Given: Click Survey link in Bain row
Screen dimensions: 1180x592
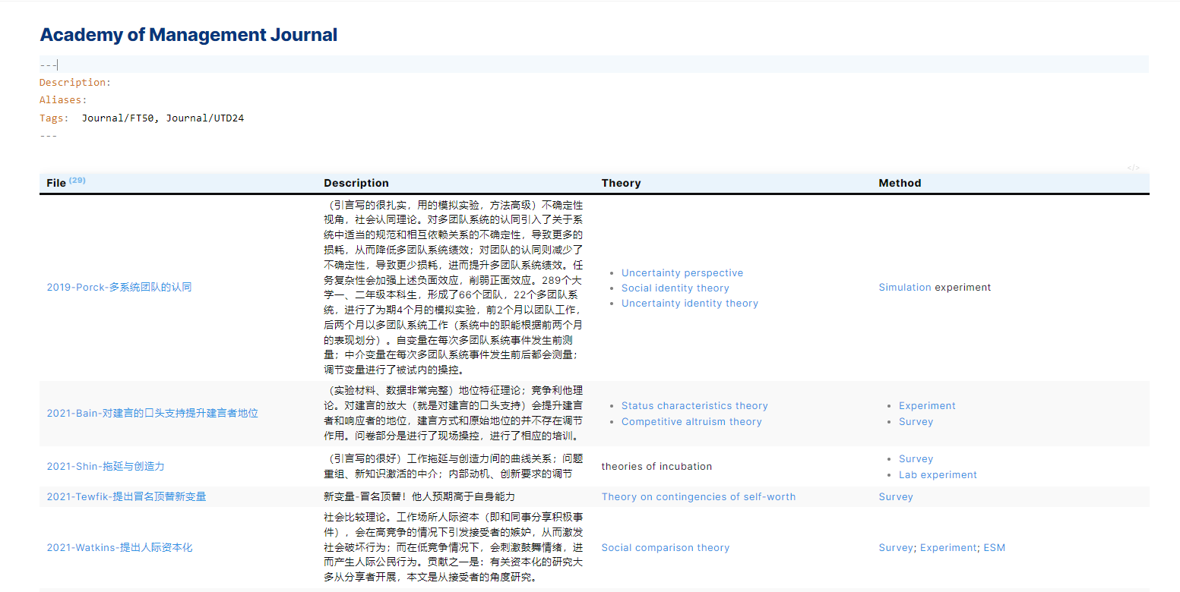Looking at the screenshot, I should click(x=916, y=421).
